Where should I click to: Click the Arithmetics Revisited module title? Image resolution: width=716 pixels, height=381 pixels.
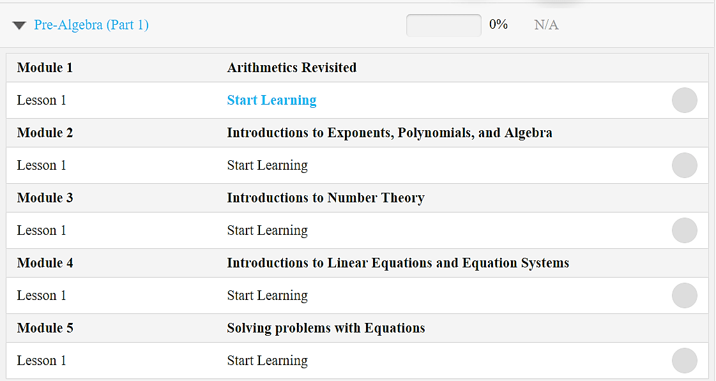pos(292,68)
